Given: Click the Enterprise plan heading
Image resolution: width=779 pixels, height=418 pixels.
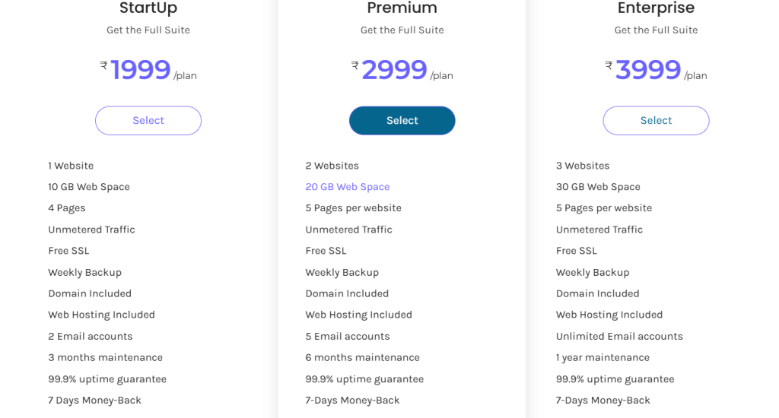Looking at the screenshot, I should coord(656,8).
